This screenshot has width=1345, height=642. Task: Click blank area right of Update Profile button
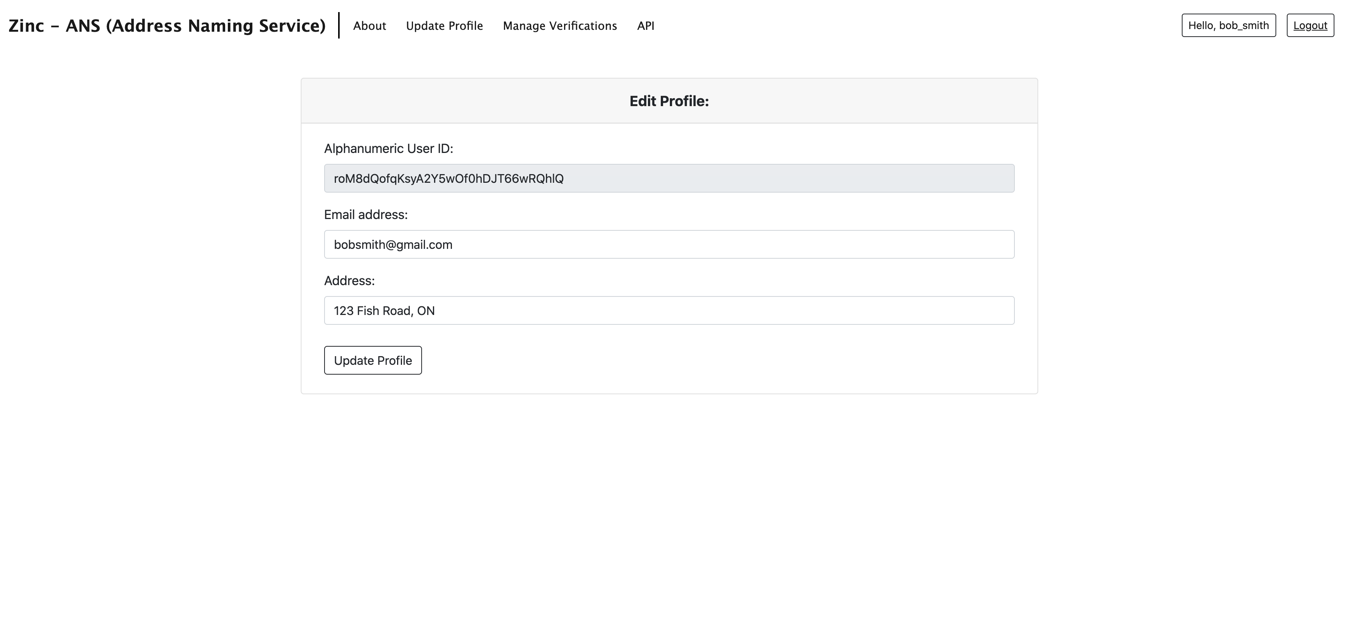(705, 360)
